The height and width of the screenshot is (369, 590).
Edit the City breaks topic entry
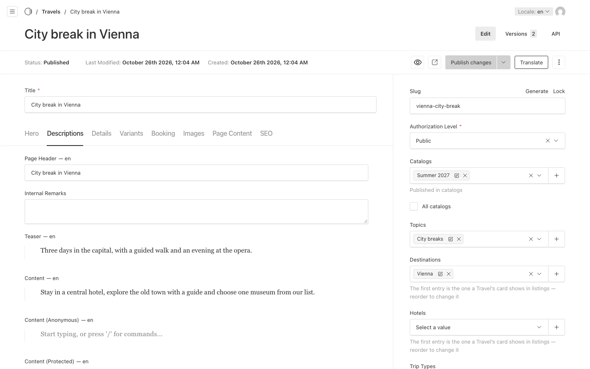451,239
